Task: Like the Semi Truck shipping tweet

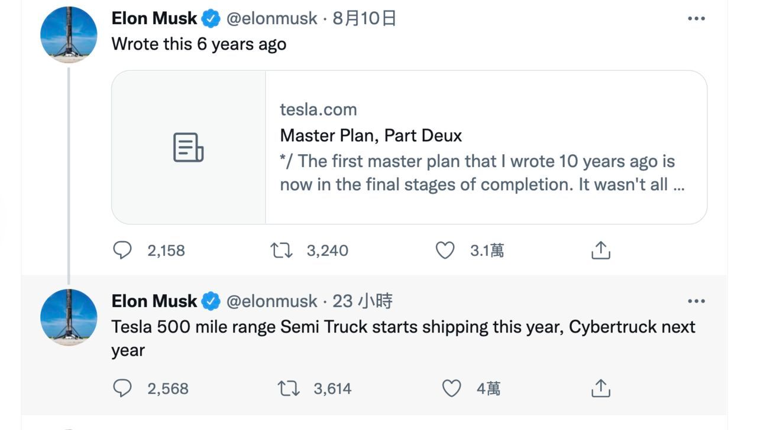Action: pos(452,388)
